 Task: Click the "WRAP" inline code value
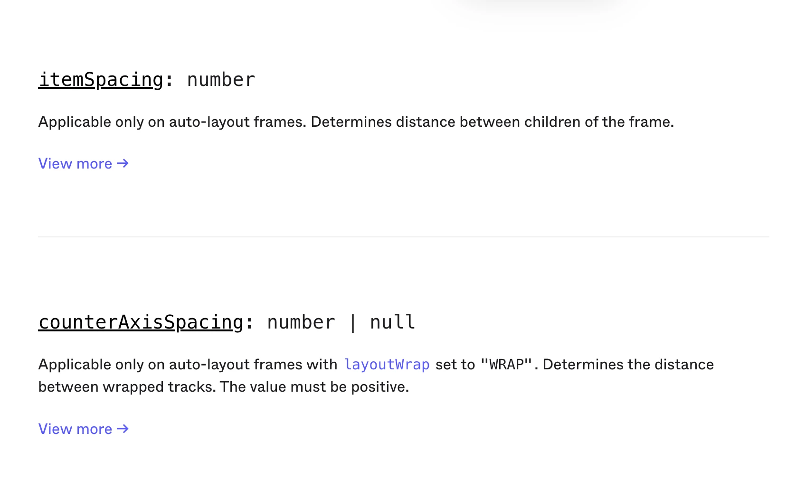(x=506, y=365)
